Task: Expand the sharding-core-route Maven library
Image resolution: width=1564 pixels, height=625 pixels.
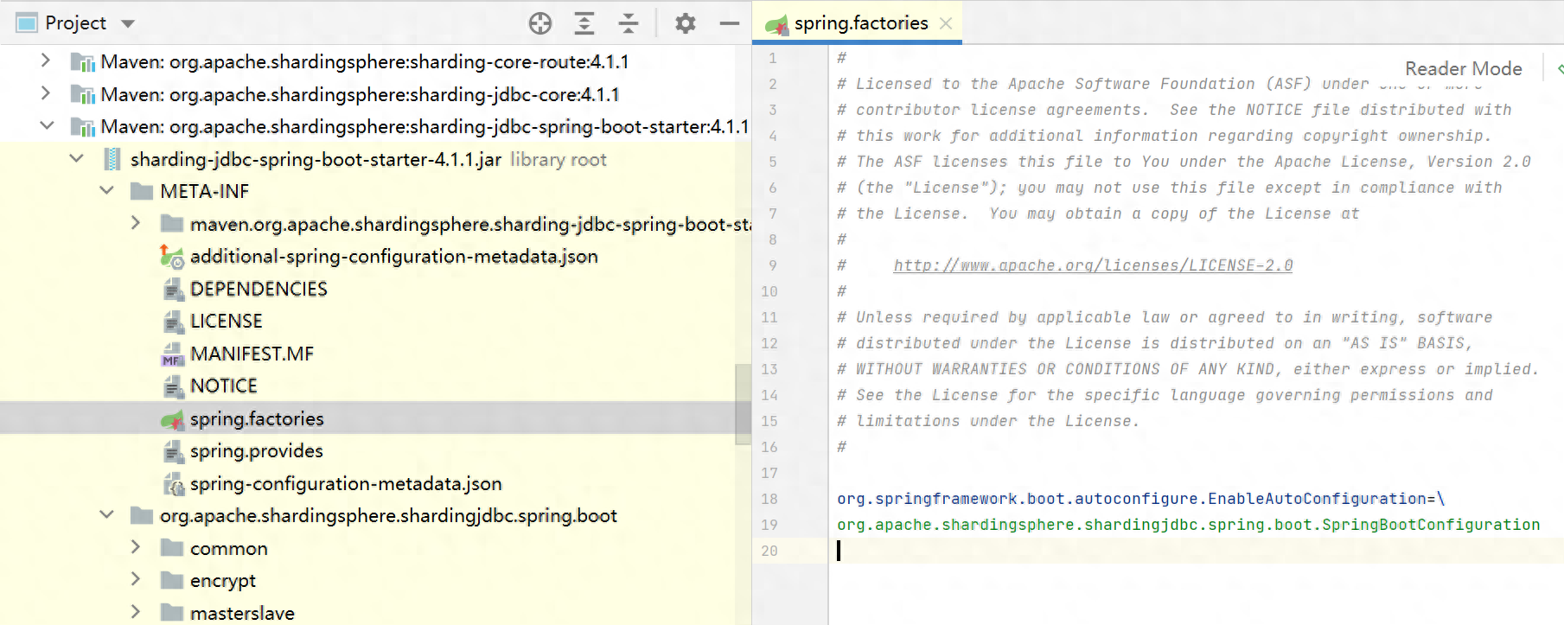Action: click(46, 61)
